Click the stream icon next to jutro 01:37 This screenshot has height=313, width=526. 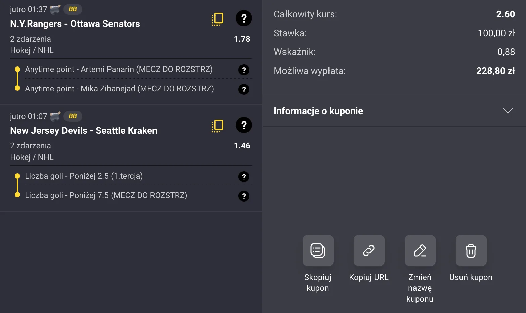pos(55,9)
